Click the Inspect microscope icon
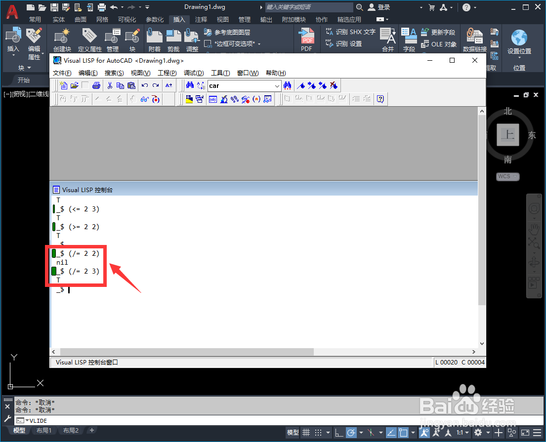 click(x=224, y=99)
